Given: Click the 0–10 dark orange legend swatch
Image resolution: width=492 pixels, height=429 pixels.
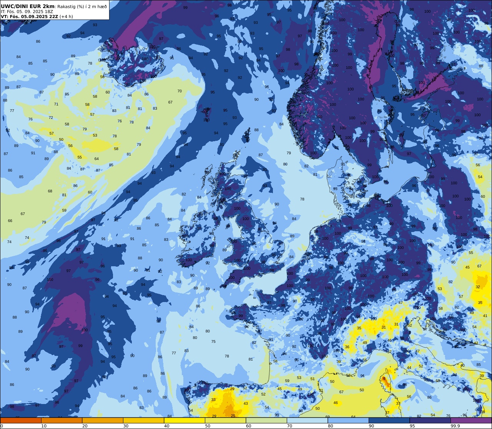Looking at the screenshot, I should click(x=21, y=420).
